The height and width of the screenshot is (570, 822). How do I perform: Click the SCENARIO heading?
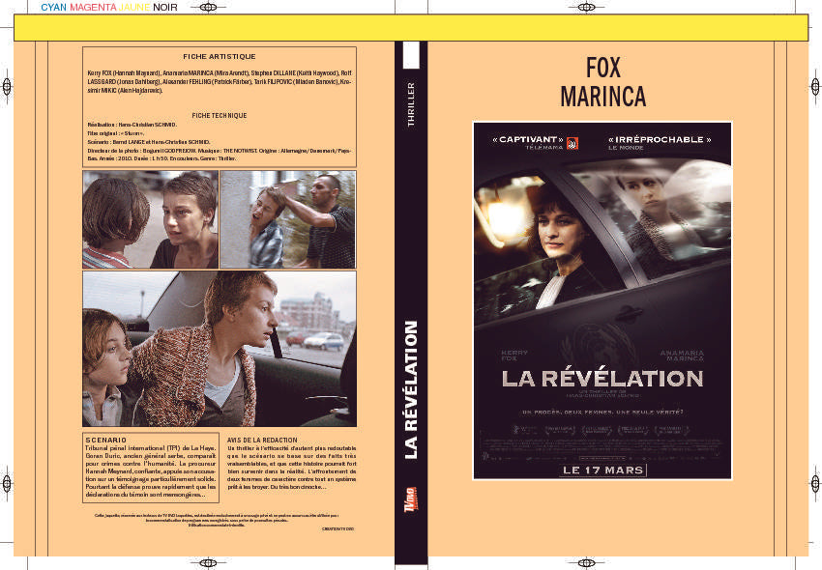click(x=106, y=441)
